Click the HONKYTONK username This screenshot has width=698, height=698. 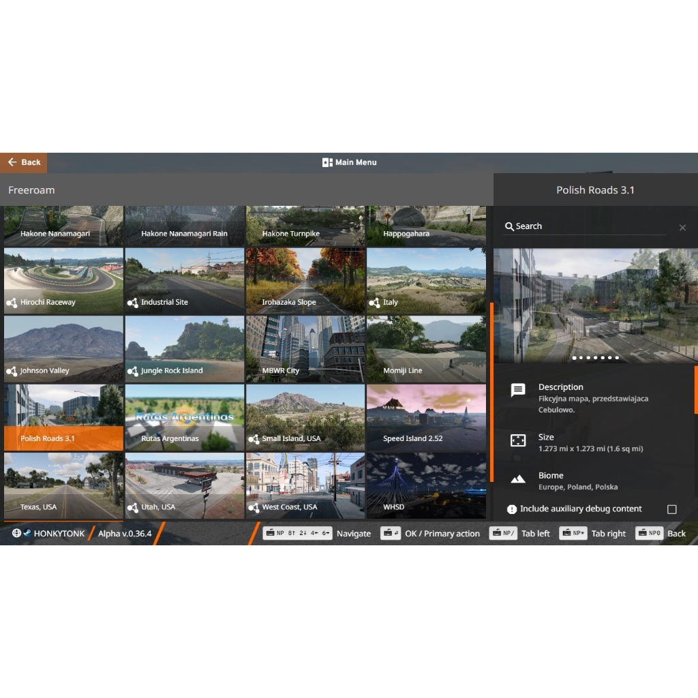tap(59, 534)
